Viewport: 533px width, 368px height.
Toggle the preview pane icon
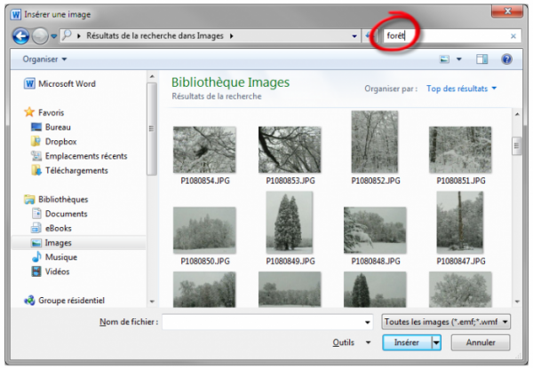pos(482,59)
